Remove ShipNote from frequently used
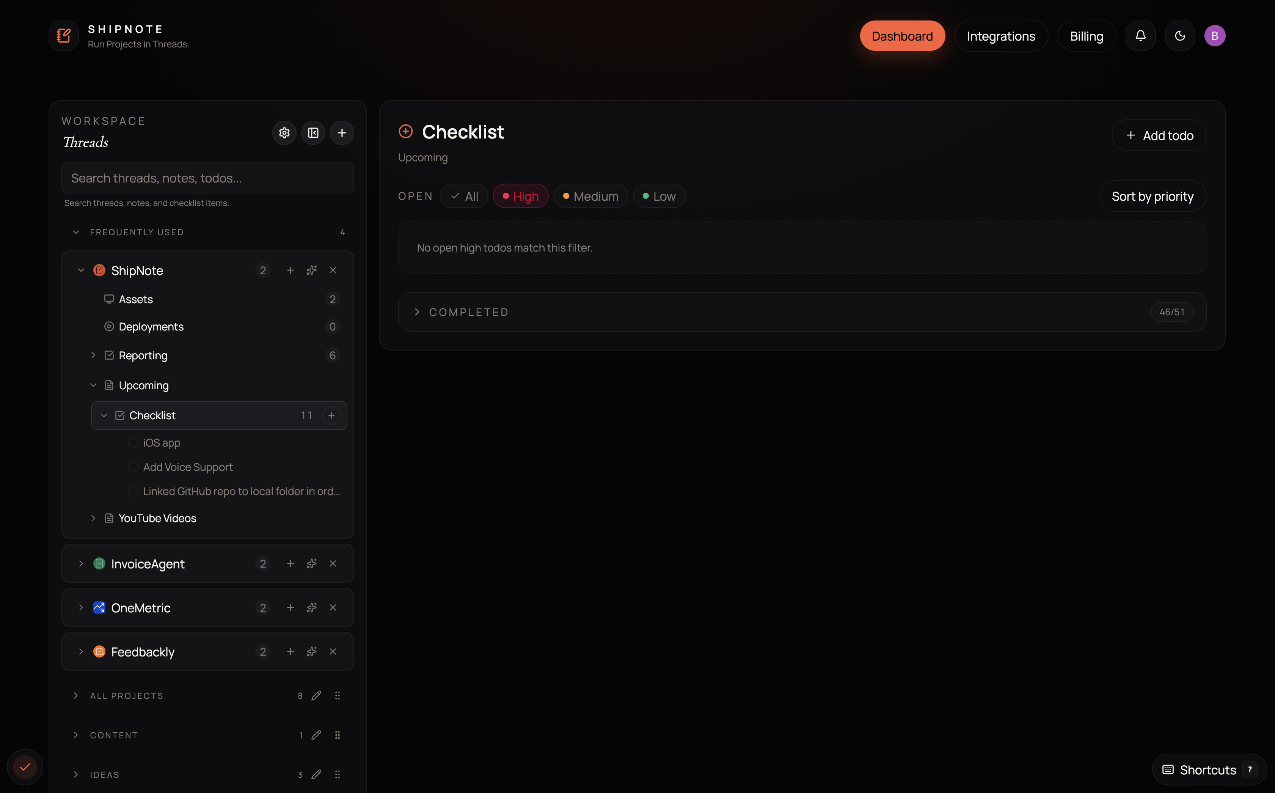The image size is (1275, 793). coord(333,270)
